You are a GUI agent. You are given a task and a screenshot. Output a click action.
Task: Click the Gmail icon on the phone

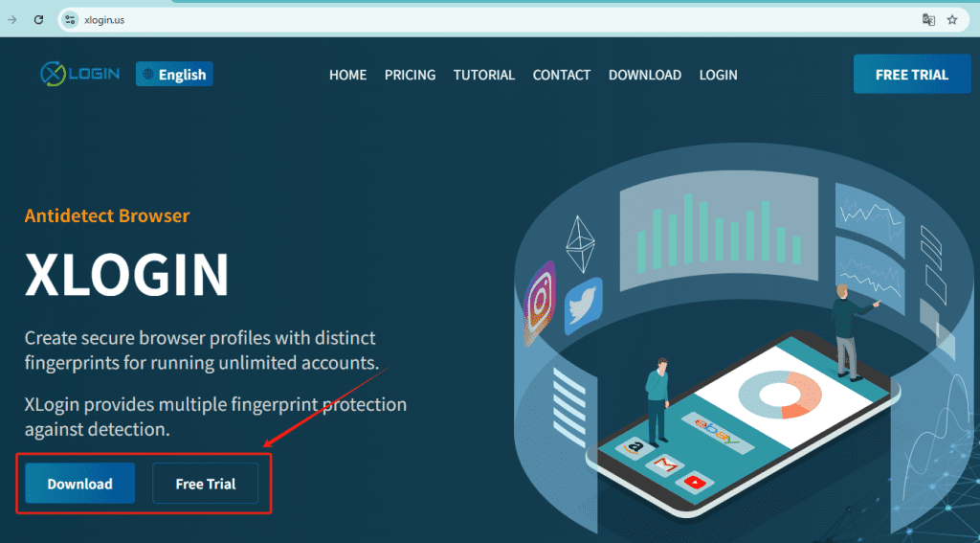click(x=665, y=464)
